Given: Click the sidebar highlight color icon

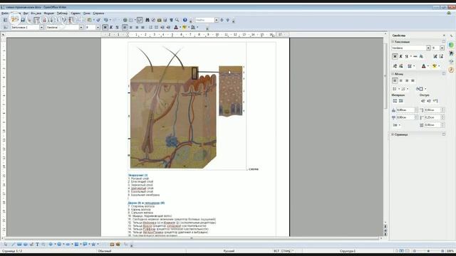Looking at the screenshot, I should point(434,66).
